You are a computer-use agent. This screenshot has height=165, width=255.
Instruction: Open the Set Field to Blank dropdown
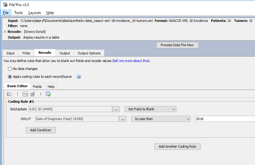click(x=150, y=109)
